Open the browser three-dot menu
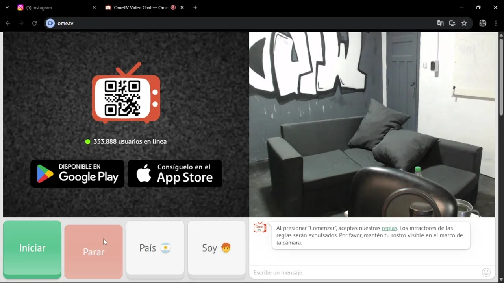This screenshot has width=504, height=283. pos(496,23)
